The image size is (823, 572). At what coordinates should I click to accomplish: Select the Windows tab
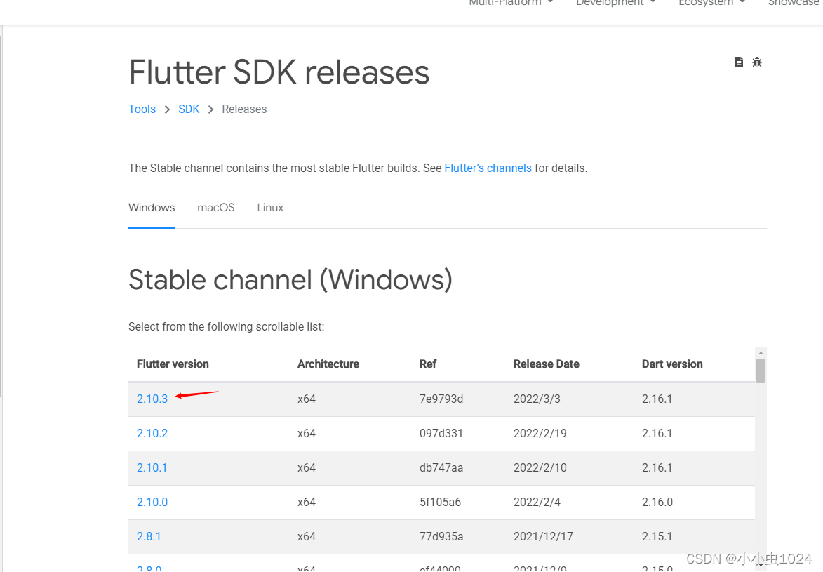click(x=152, y=208)
